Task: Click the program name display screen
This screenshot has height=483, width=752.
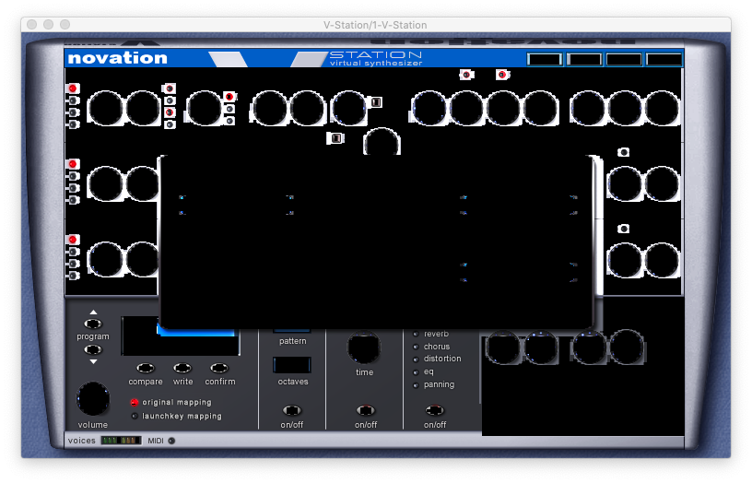Action: pos(181,336)
